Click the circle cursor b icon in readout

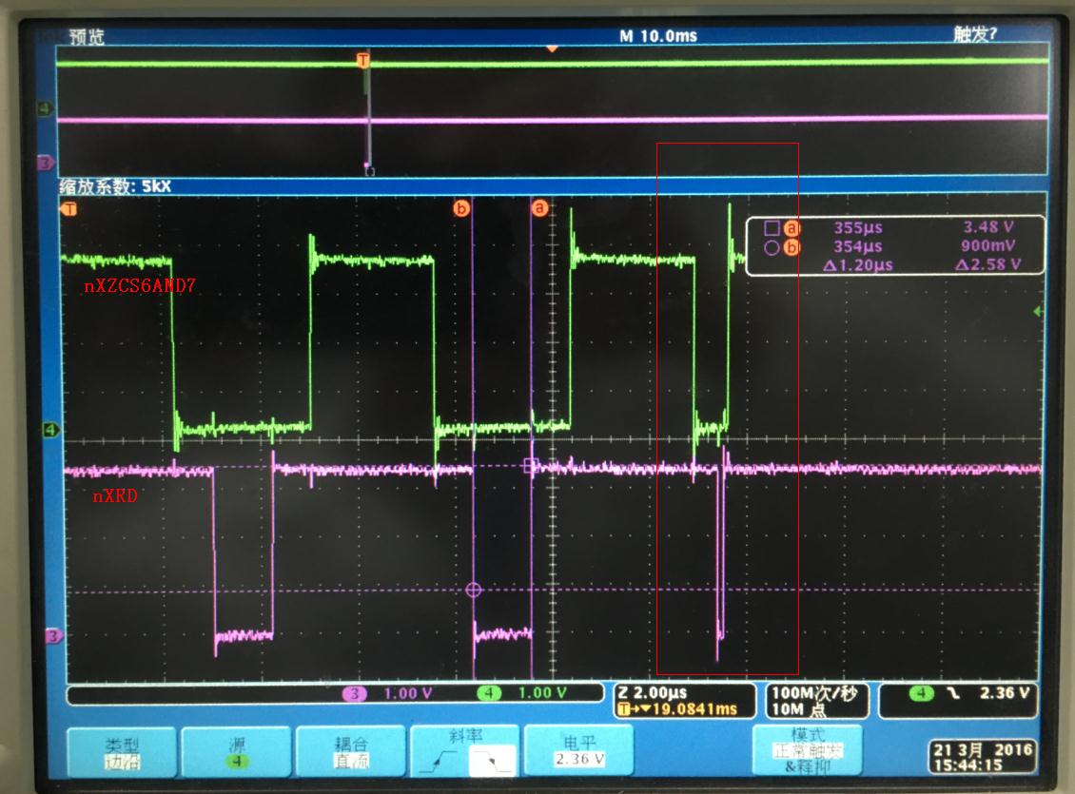point(772,248)
